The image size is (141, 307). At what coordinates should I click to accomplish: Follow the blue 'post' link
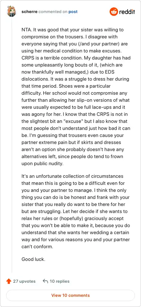pos(73,12)
